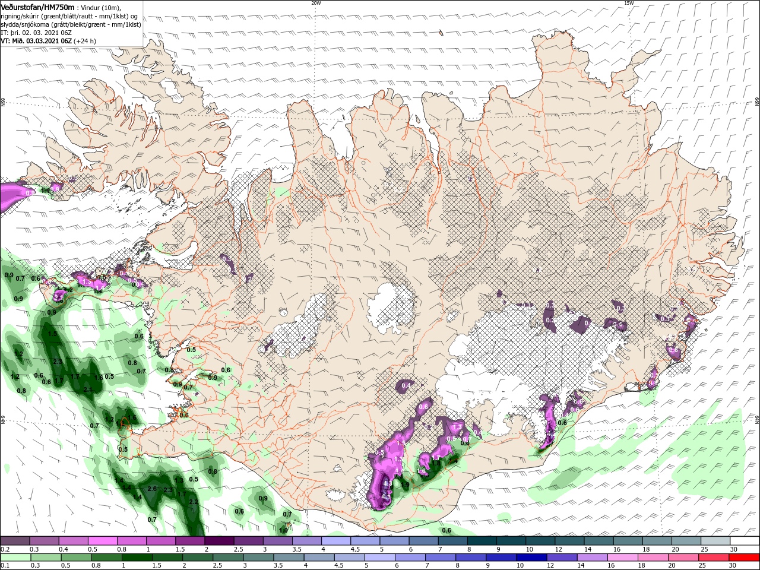760x570 pixels.
Task: Click the '2.6' precipitation value on the map
Action: point(151,489)
